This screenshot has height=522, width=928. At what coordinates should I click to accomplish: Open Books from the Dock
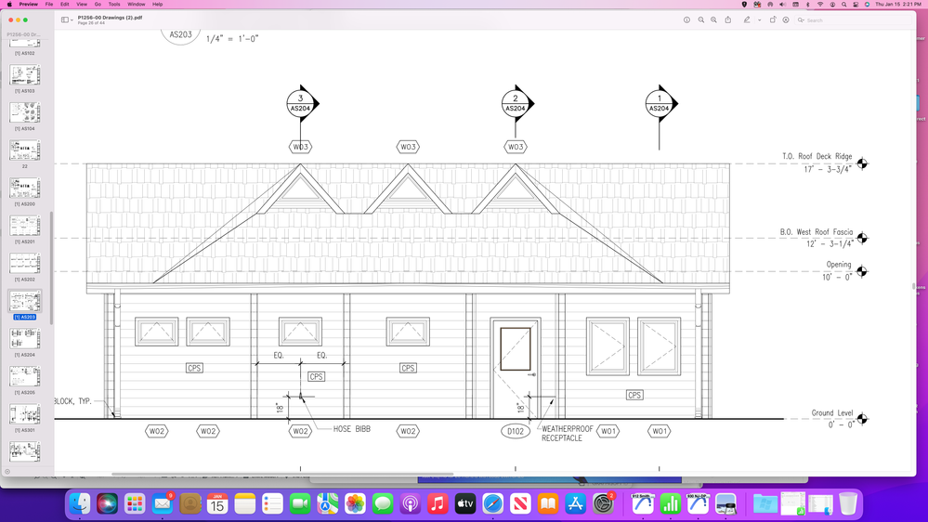547,503
